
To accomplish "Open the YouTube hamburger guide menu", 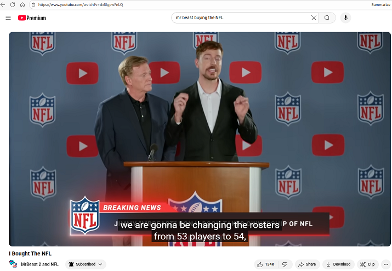I will pyautogui.click(x=8, y=18).
